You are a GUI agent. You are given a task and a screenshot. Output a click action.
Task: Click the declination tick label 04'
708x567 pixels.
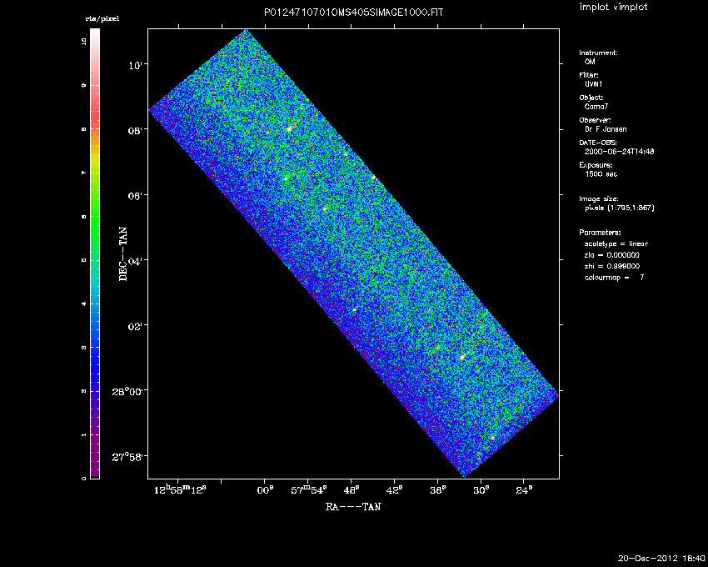[135, 261]
